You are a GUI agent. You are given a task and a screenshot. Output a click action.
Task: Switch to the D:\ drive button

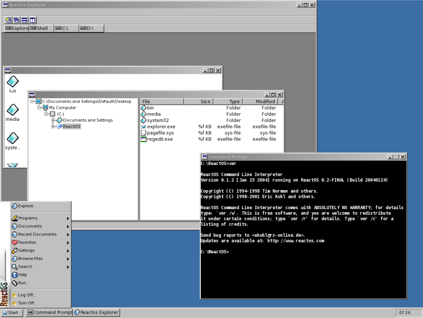pyautogui.click(x=91, y=28)
